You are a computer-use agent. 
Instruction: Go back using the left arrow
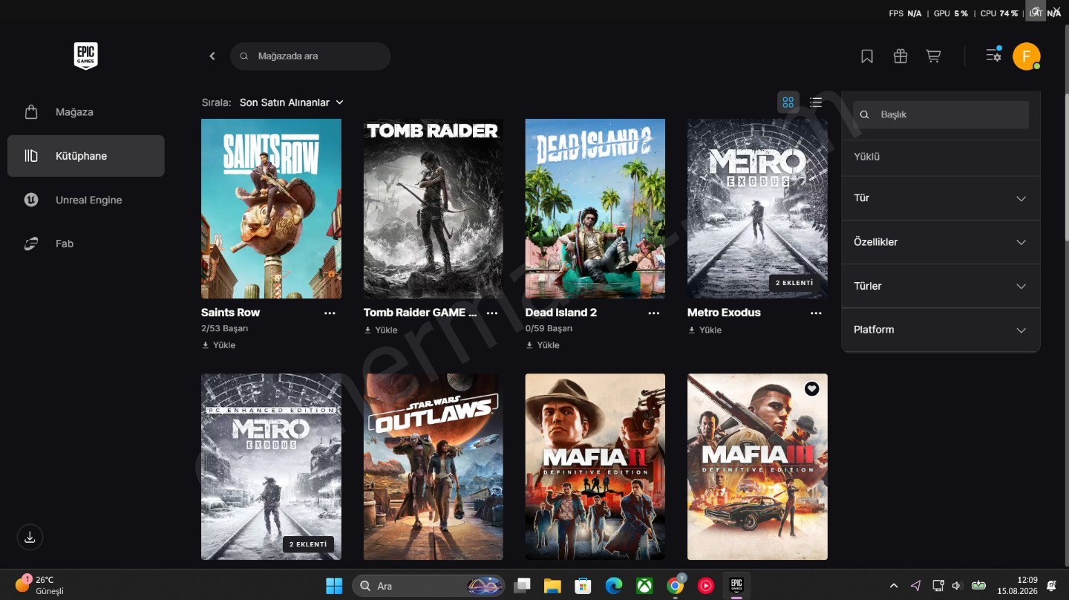(x=212, y=56)
